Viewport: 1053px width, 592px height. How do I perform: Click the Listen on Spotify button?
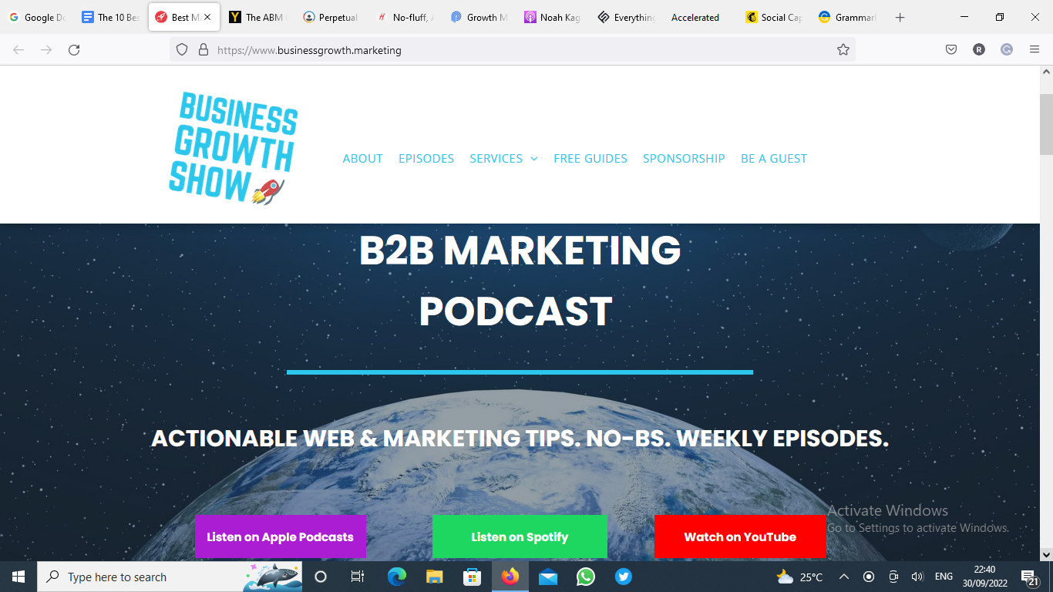520,536
